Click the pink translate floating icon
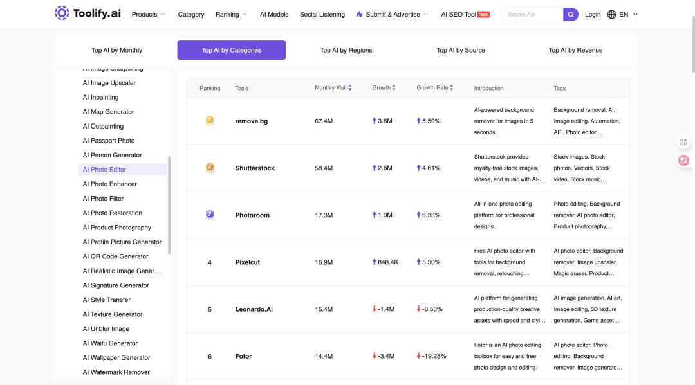 click(x=683, y=160)
